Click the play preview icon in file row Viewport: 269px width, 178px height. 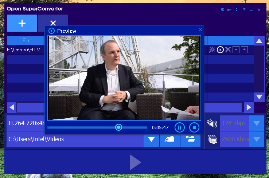pos(220,50)
